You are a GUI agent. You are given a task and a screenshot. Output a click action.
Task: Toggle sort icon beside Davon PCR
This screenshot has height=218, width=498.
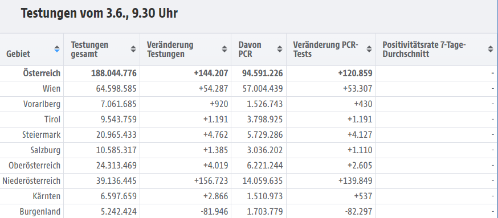click(280, 49)
